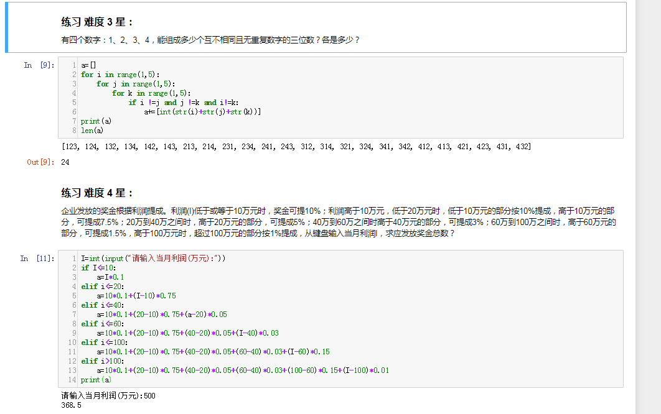Click code line 'a=[]' in cell 9

click(88, 65)
